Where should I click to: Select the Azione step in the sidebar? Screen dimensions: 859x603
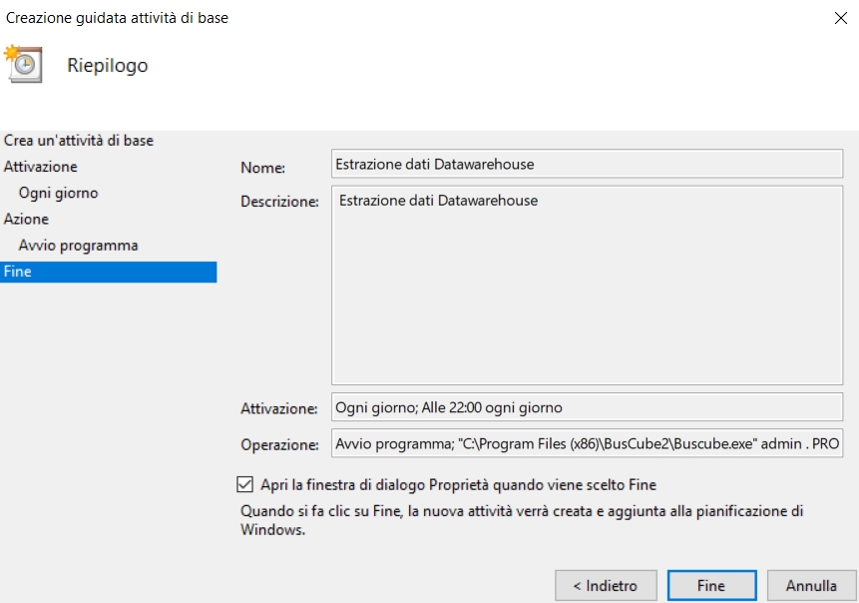27,219
